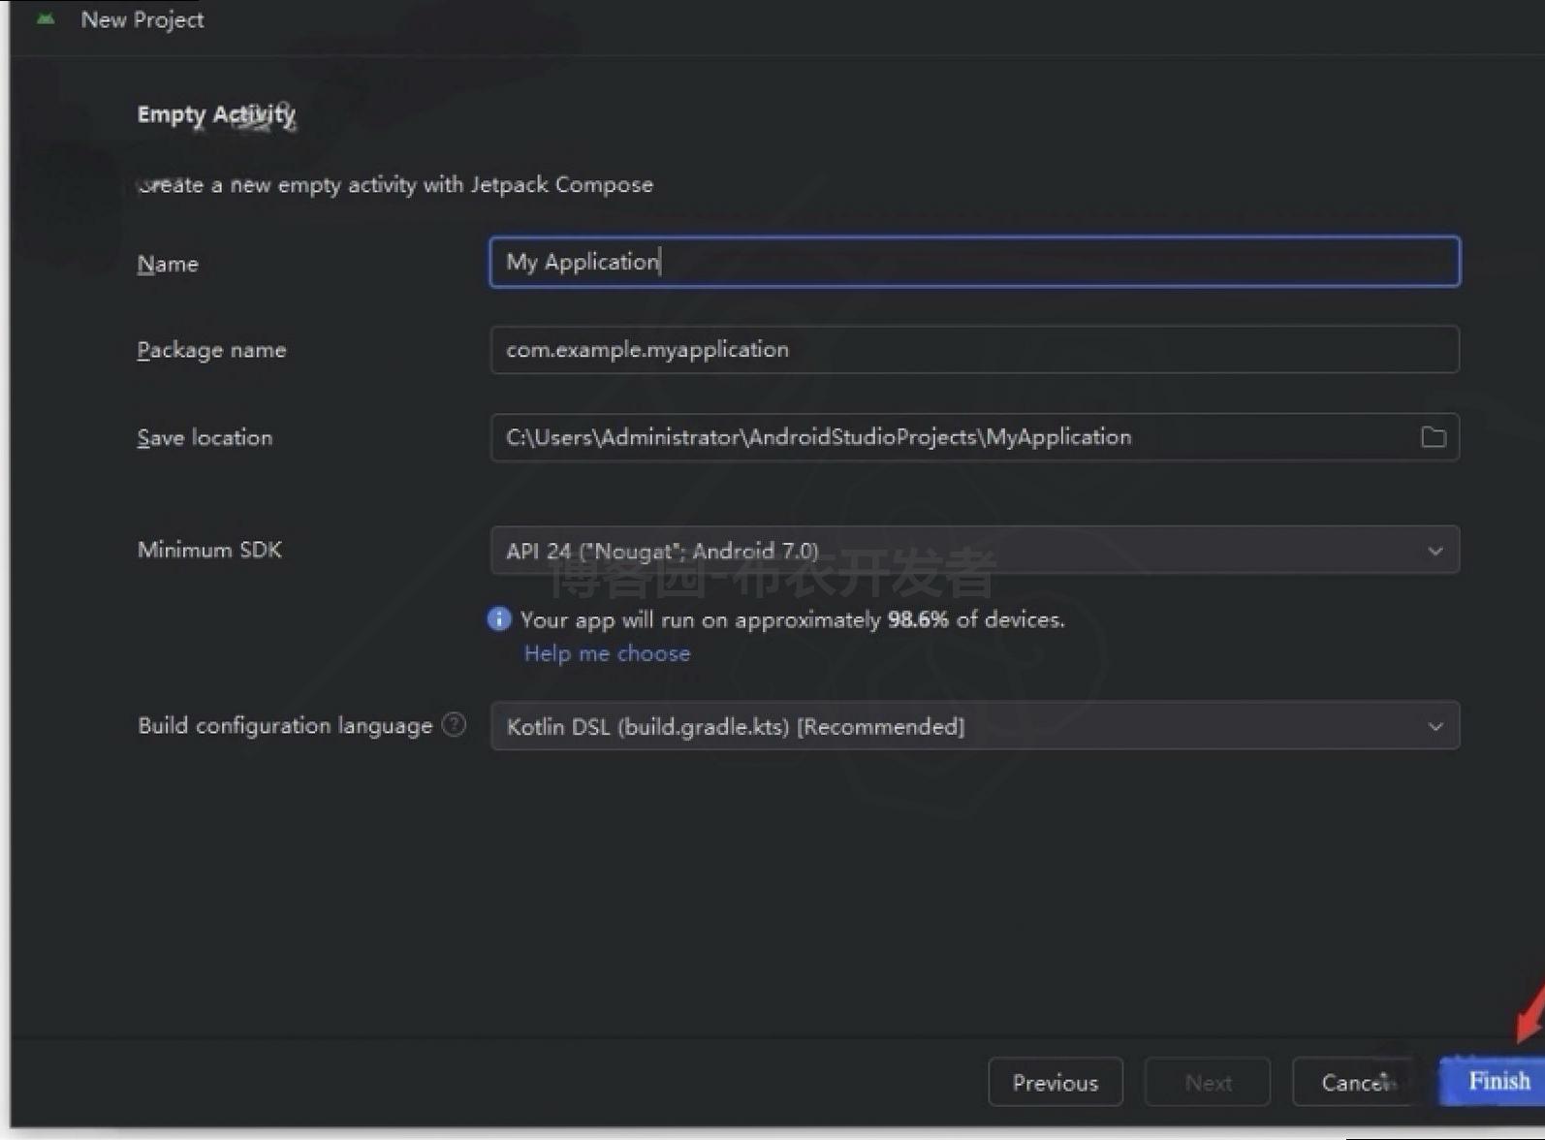Image resolution: width=1545 pixels, height=1140 pixels.
Task: Click the disabled Next button
Action: point(1208,1082)
